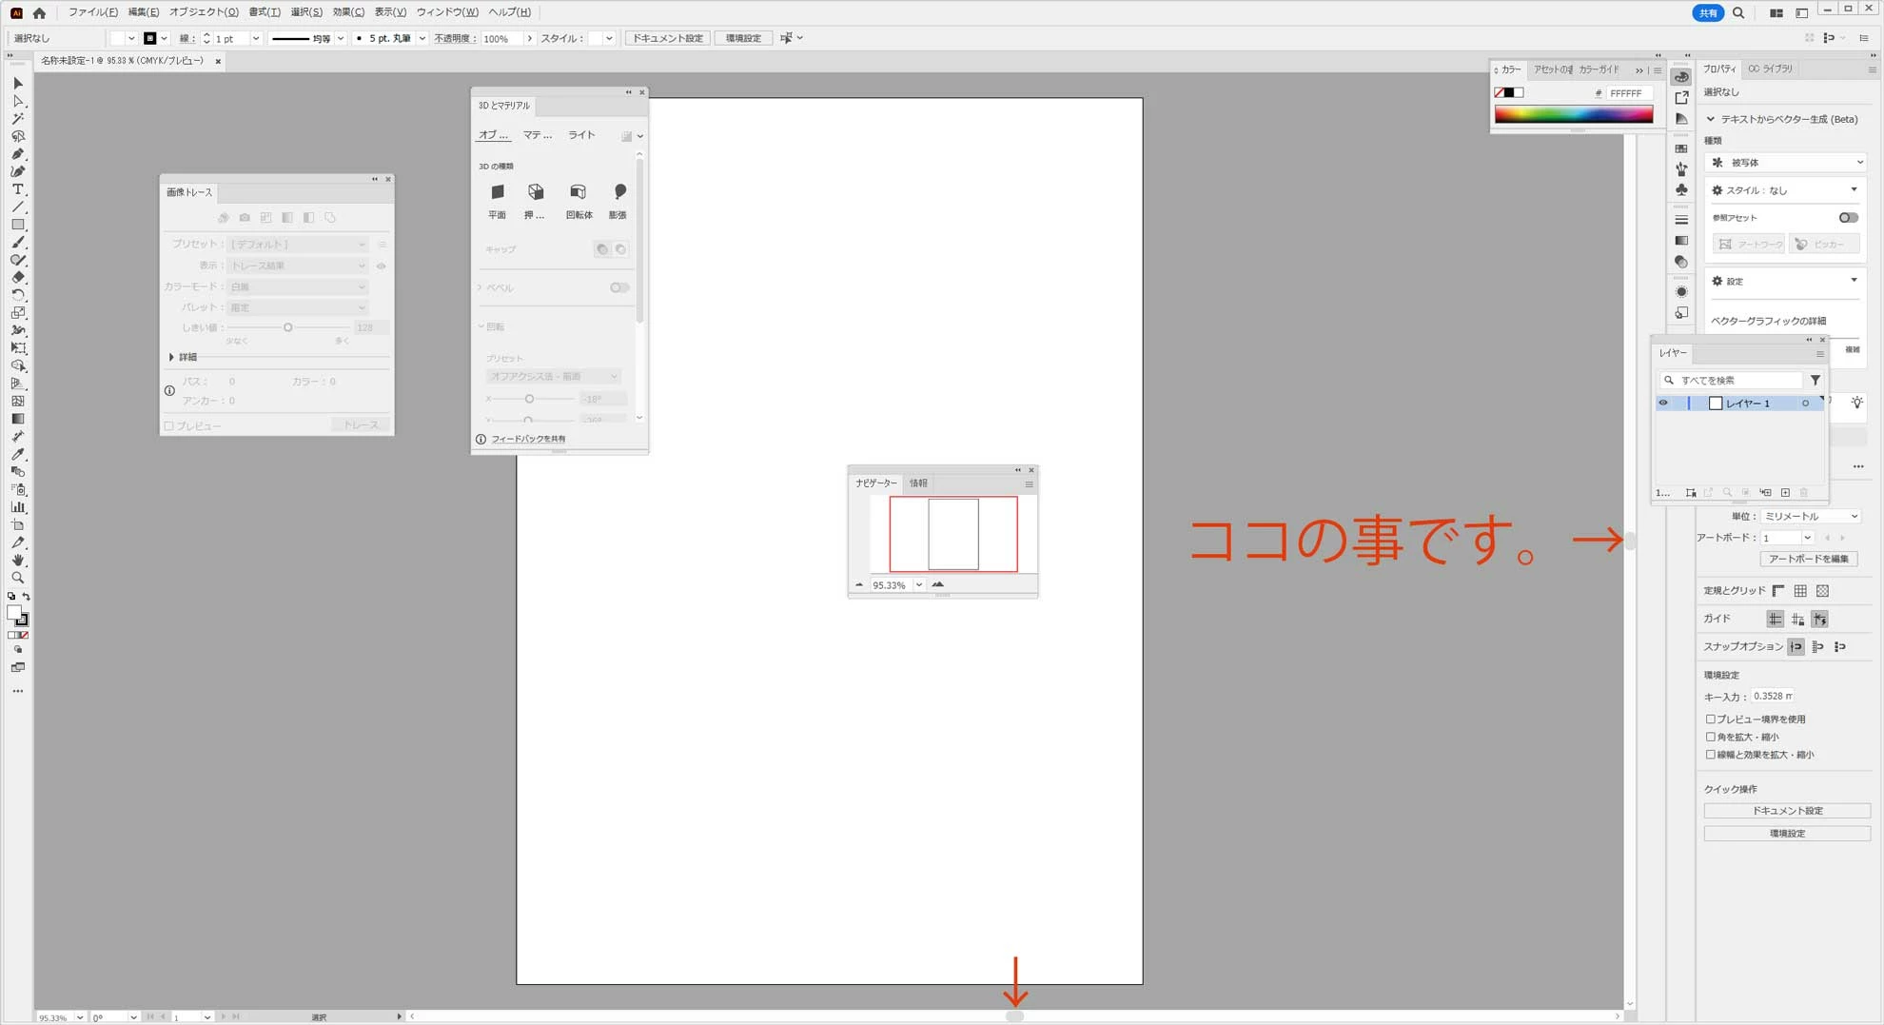Click the フィードバックを共有 link
The height and width of the screenshot is (1025, 1884).
click(x=528, y=439)
